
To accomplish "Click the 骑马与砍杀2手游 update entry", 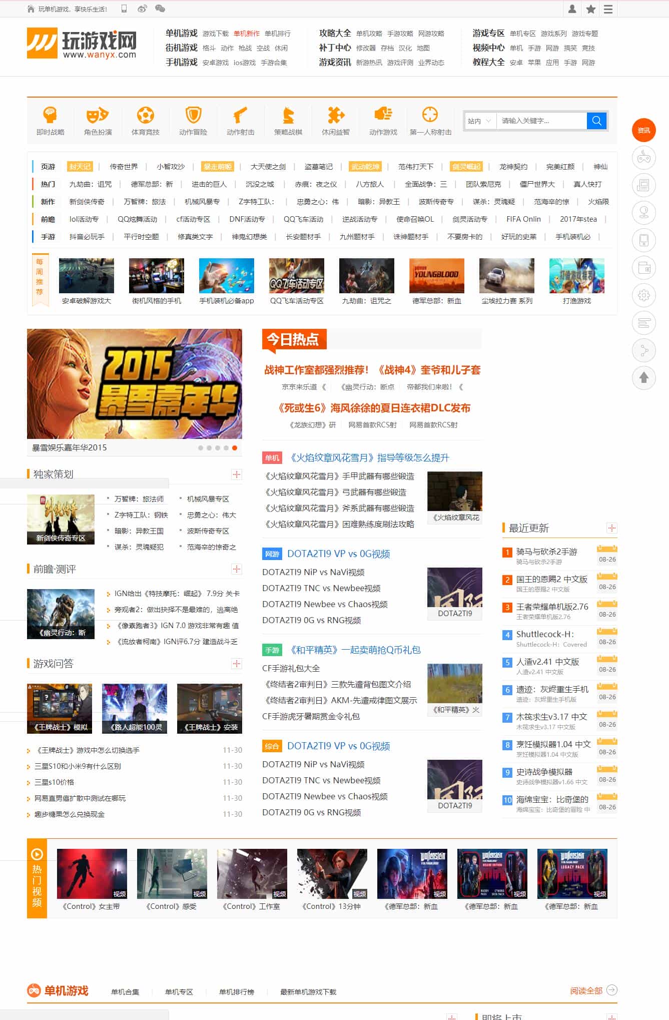I will [x=547, y=552].
